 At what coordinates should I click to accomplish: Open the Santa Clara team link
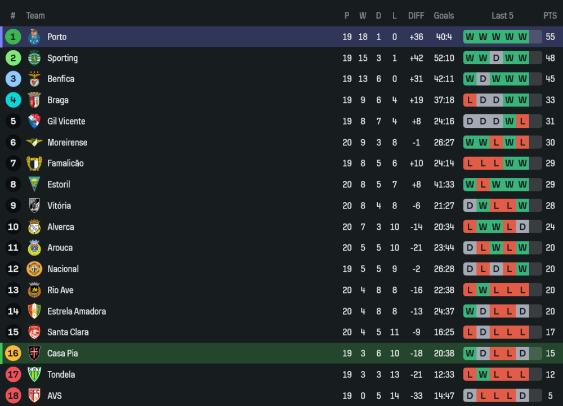click(x=68, y=332)
